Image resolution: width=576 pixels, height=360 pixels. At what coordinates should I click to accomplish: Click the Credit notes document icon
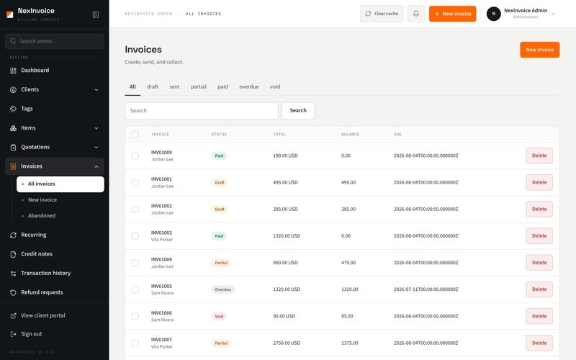[x=13, y=254]
